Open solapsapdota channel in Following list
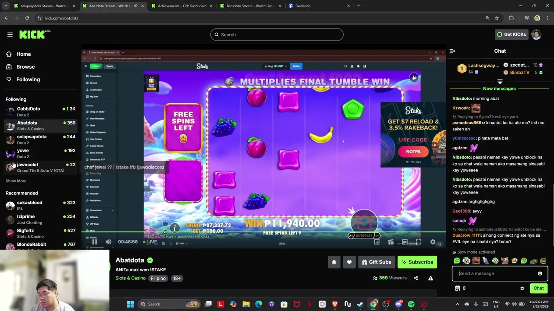 click(x=41, y=140)
